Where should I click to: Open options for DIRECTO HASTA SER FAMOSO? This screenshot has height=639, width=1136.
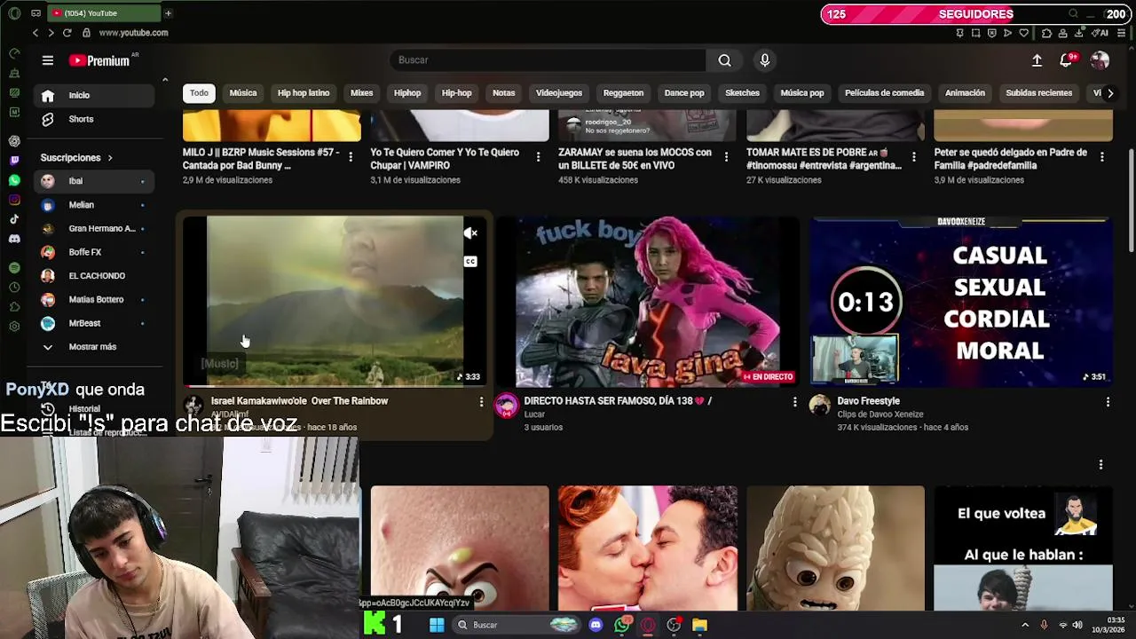(794, 402)
